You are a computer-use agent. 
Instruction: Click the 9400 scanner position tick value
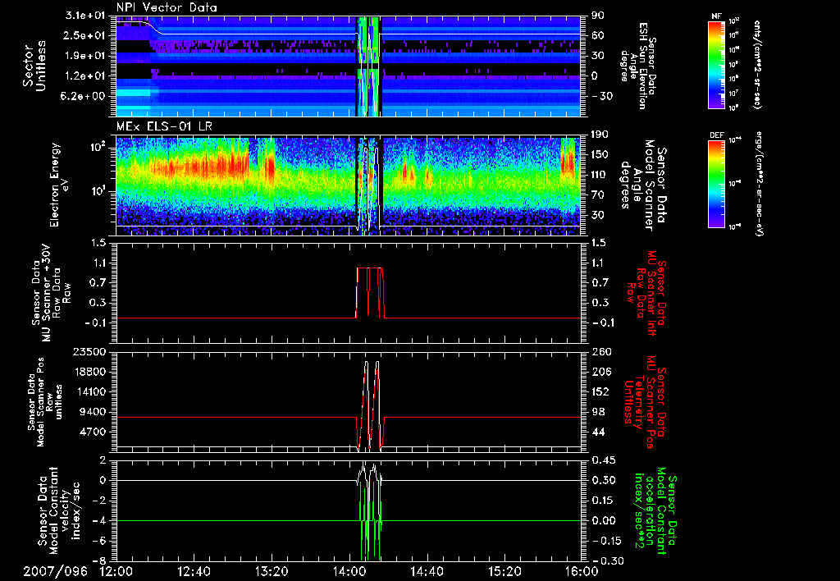[92, 412]
